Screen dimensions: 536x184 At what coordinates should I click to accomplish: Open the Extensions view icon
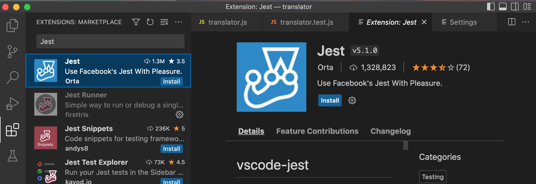[x=12, y=130]
